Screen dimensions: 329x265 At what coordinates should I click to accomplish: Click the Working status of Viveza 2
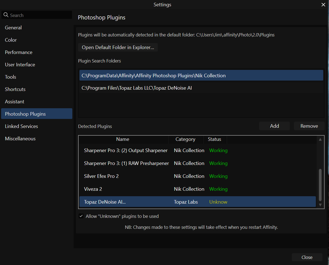218,189
